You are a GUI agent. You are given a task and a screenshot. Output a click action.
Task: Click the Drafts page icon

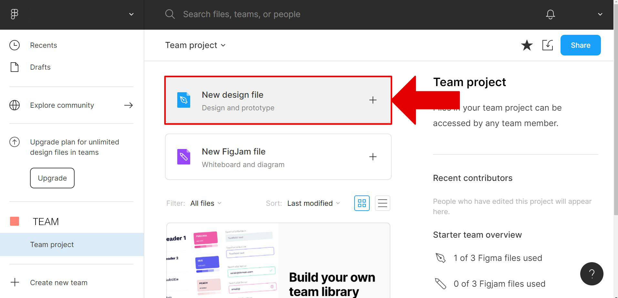pyautogui.click(x=15, y=67)
